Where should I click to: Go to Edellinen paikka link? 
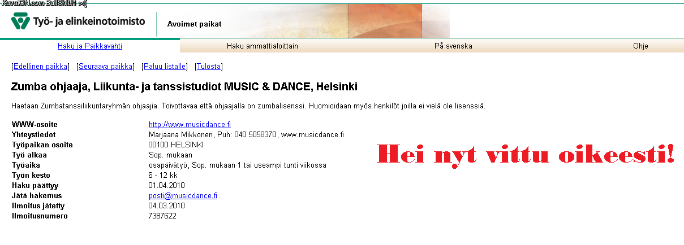[40, 67]
